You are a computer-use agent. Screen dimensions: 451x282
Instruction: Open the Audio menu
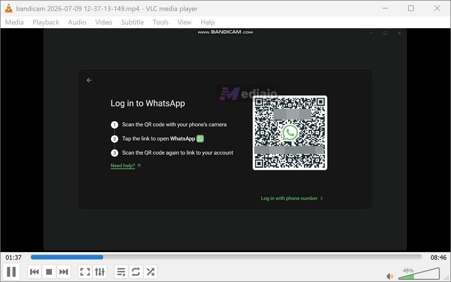[77, 22]
